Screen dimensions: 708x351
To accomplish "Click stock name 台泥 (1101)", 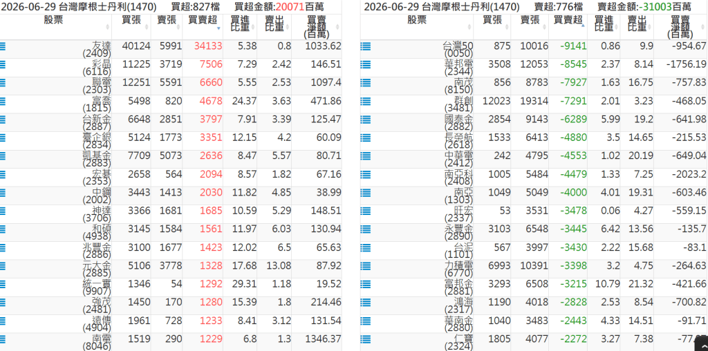I will 459,252.
